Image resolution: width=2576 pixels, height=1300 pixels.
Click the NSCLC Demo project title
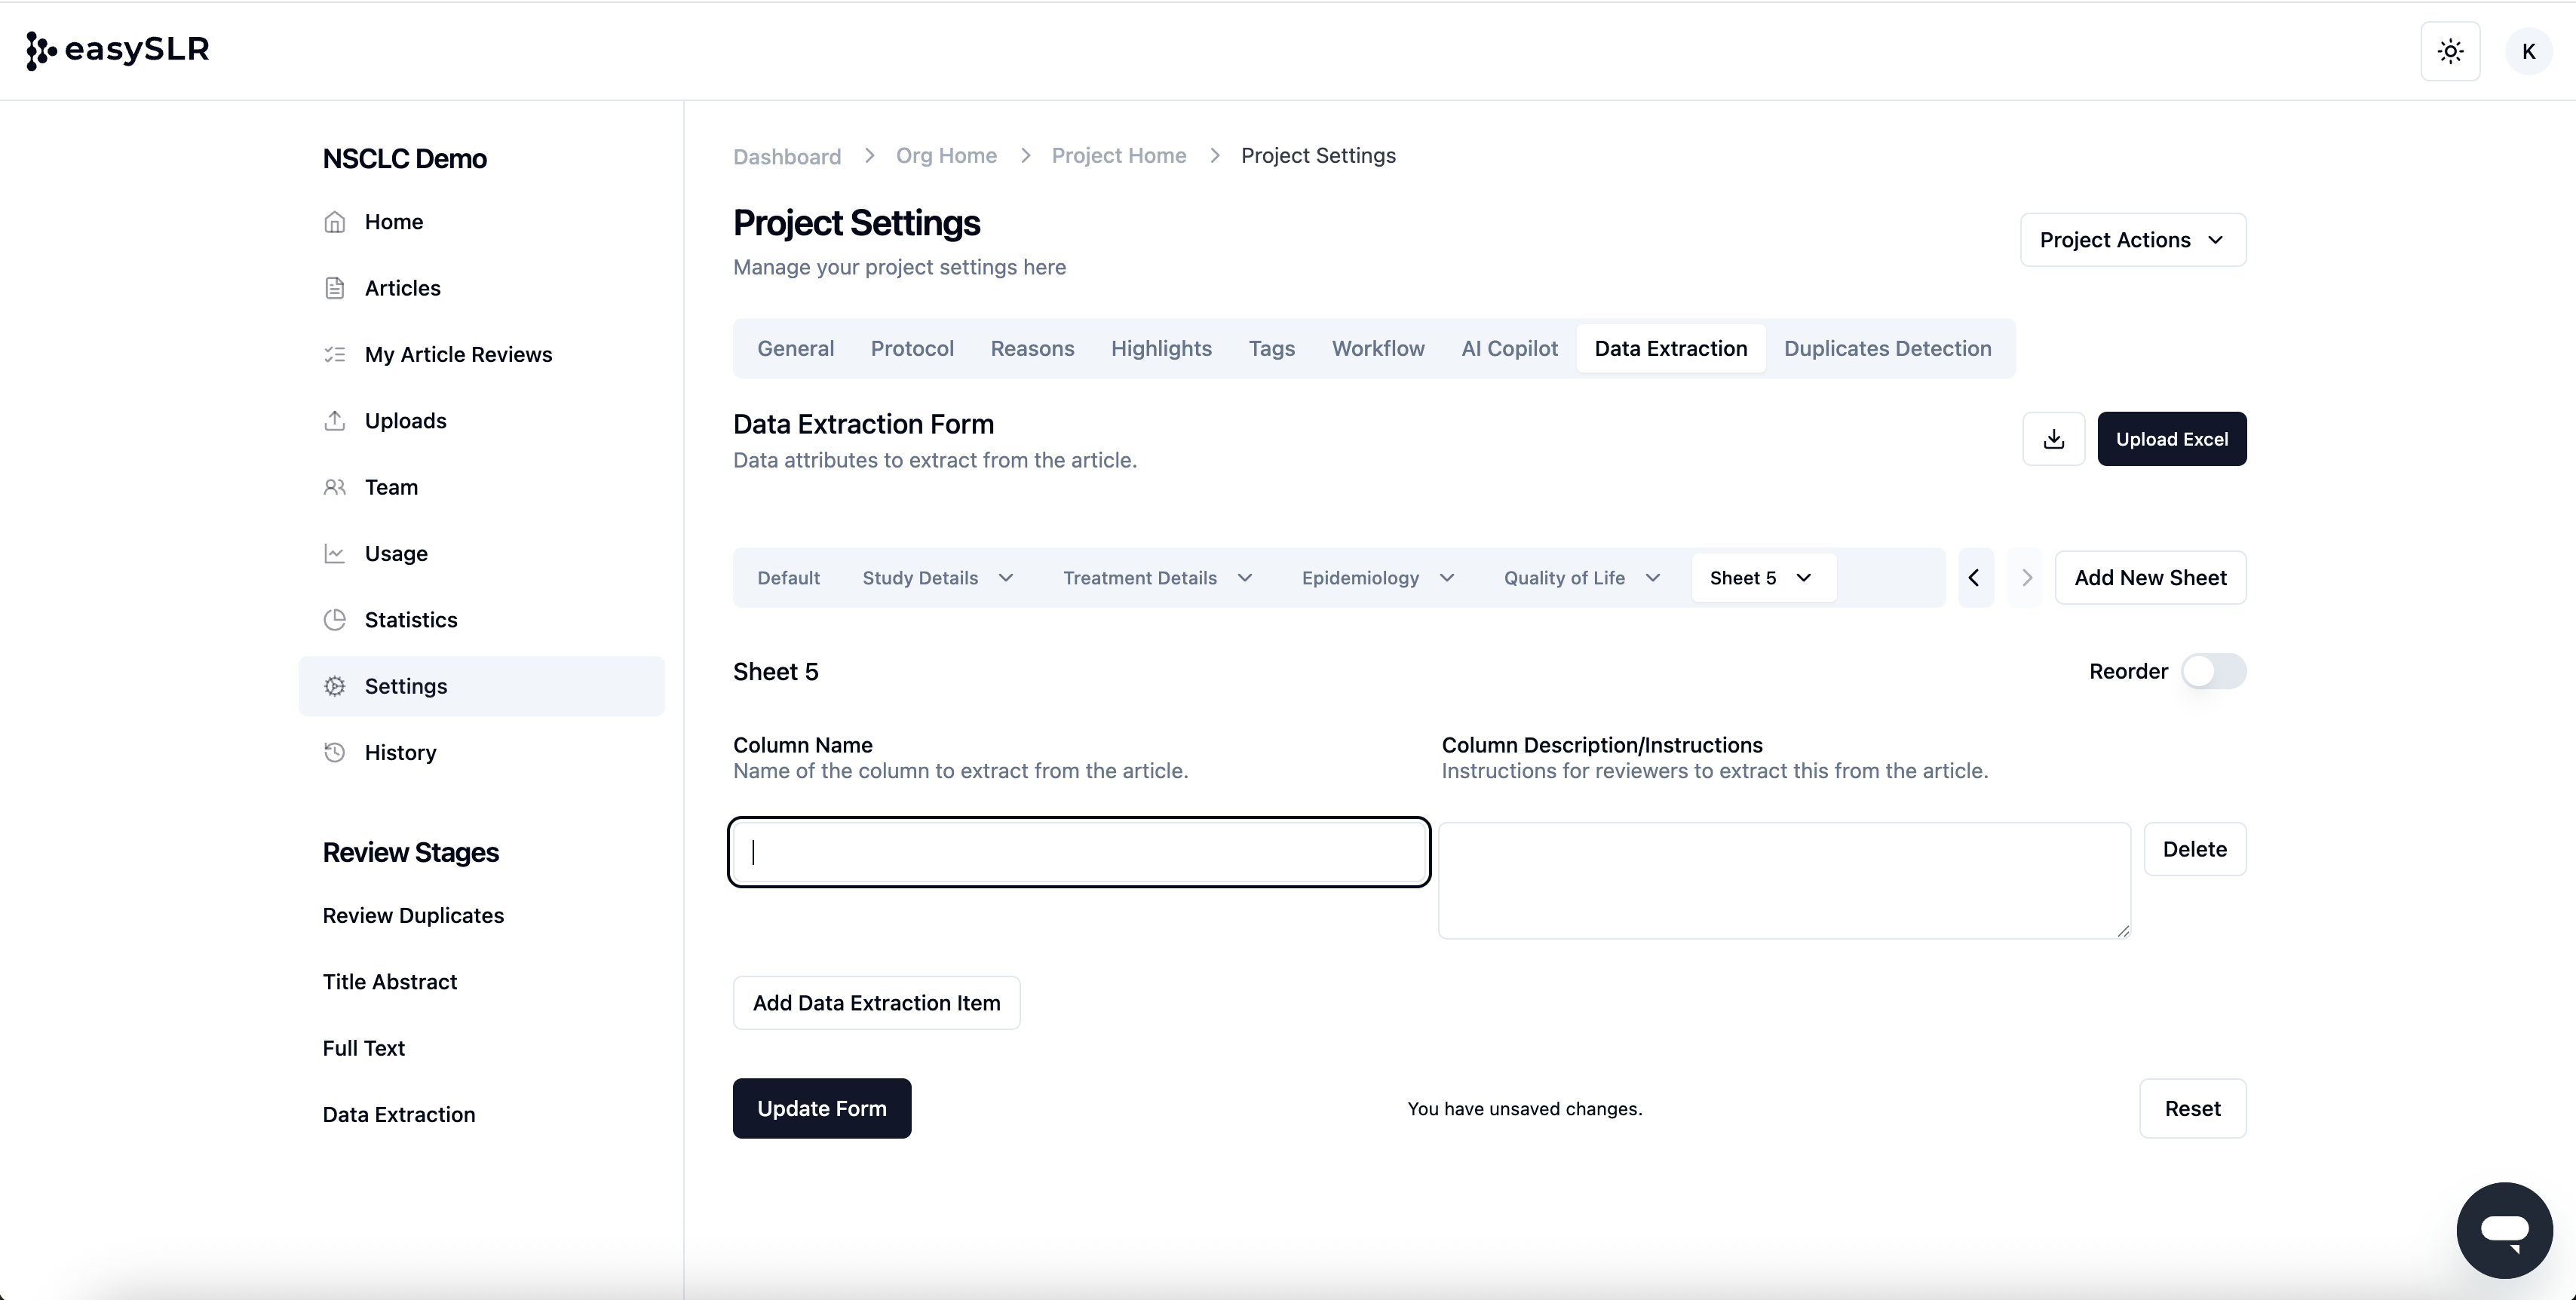click(x=405, y=159)
